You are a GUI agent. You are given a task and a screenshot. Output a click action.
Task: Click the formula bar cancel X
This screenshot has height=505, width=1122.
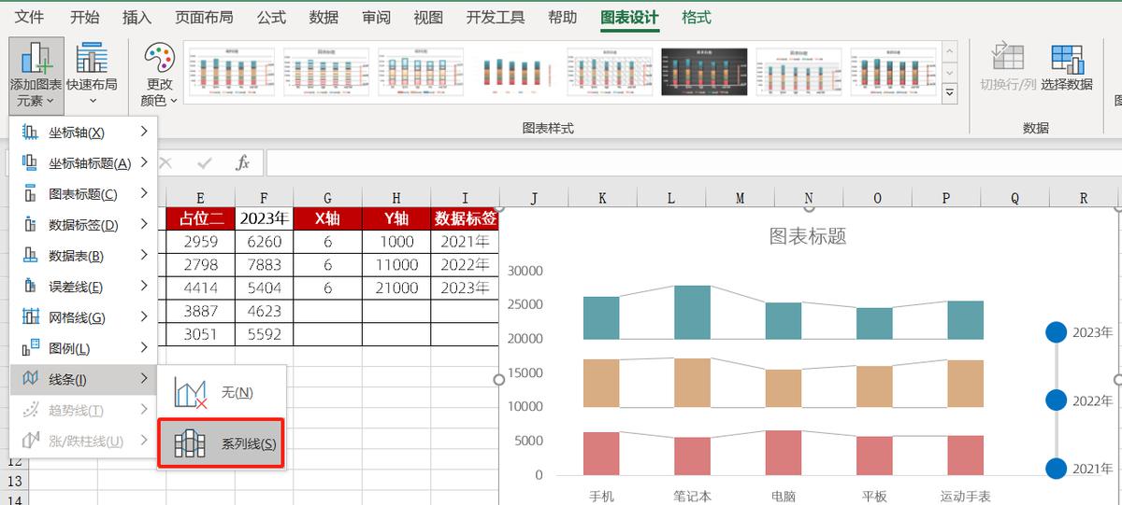166,163
